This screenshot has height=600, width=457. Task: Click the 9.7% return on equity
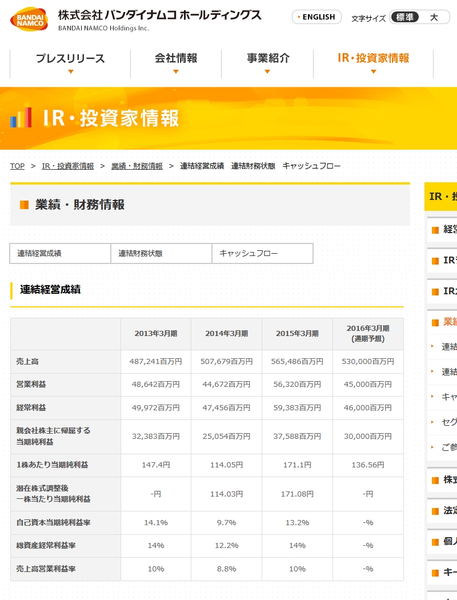pyautogui.click(x=227, y=523)
